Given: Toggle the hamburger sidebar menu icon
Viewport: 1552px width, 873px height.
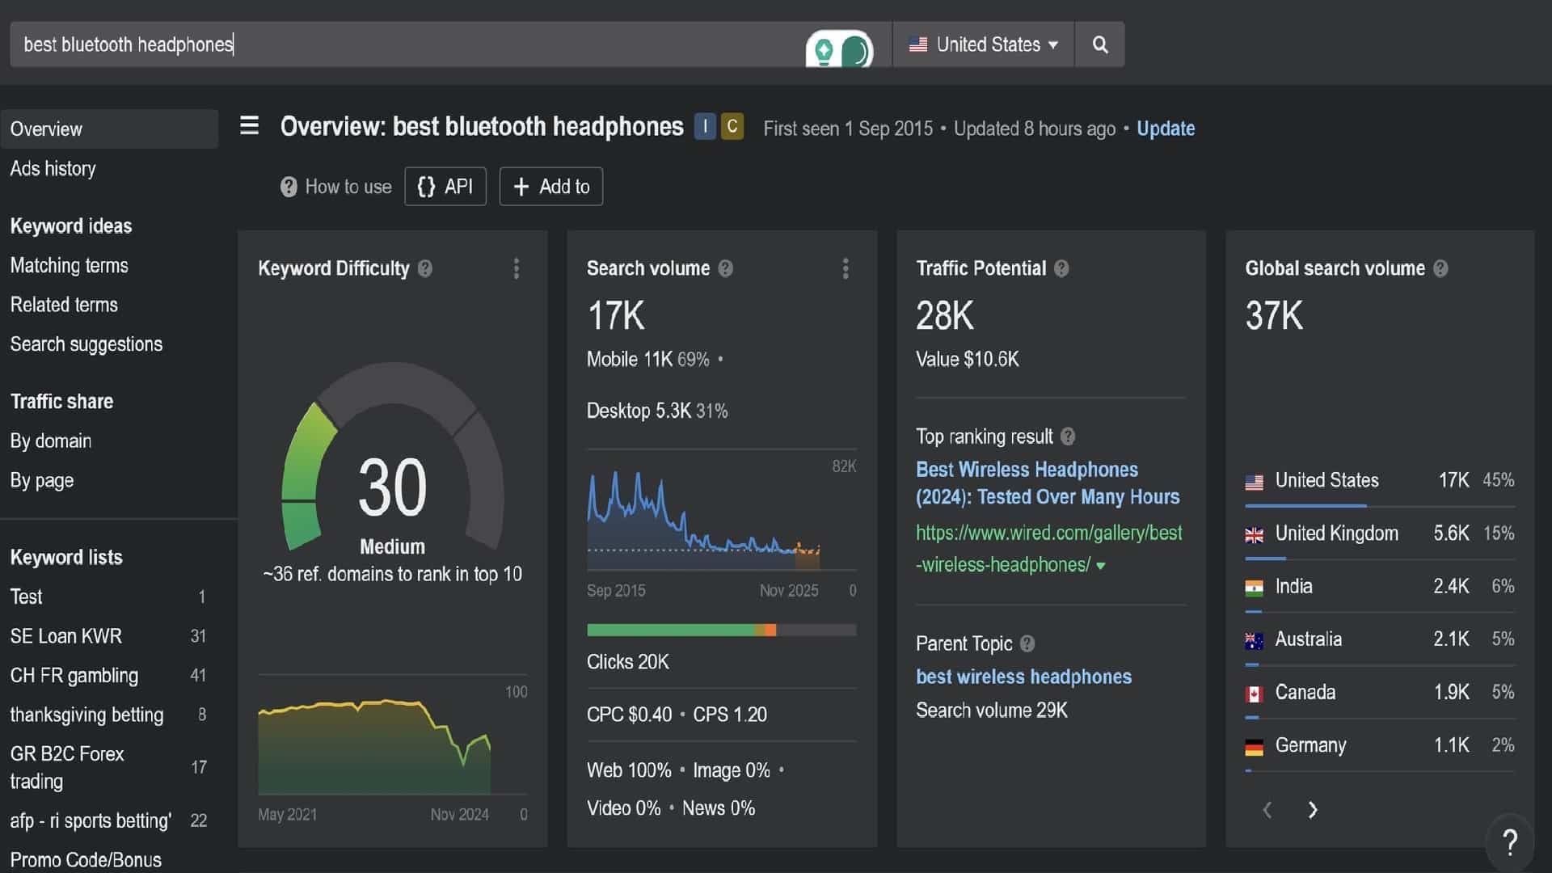Looking at the screenshot, I should point(249,126).
